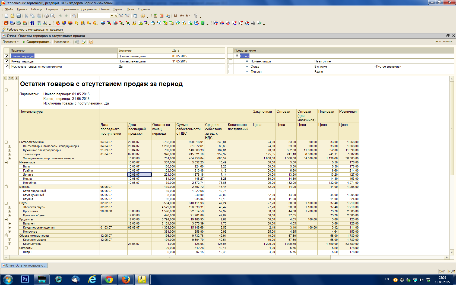456x285 pixels.
Task: Click the save settings icon with green arrow
Action: click(x=84, y=42)
